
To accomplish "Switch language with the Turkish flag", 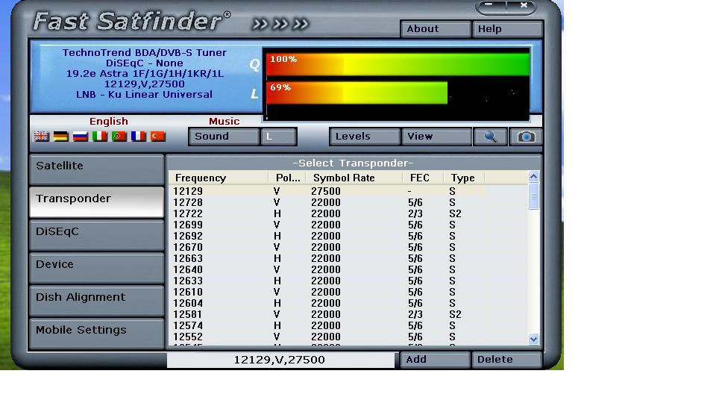I will tap(158, 136).
